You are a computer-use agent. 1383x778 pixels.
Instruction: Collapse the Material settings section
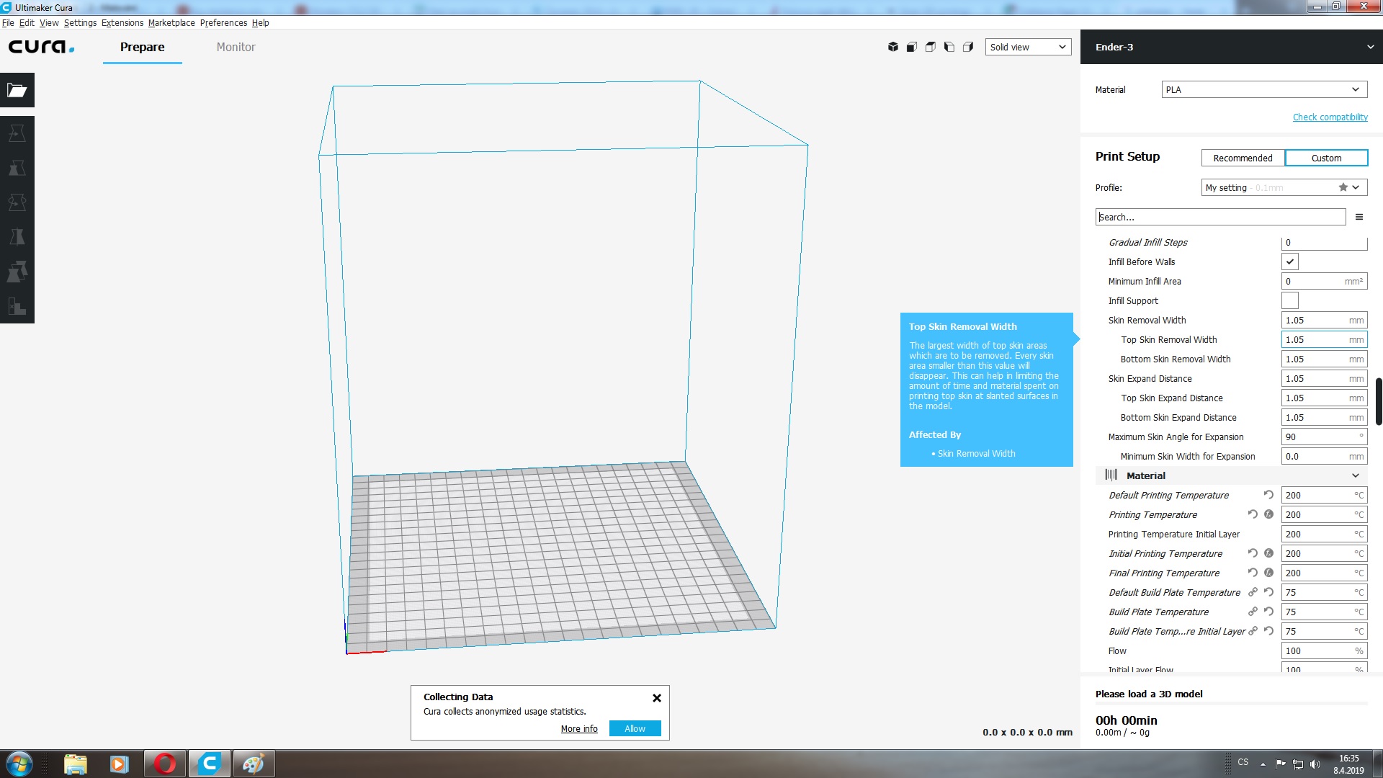click(x=1355, y=475)
